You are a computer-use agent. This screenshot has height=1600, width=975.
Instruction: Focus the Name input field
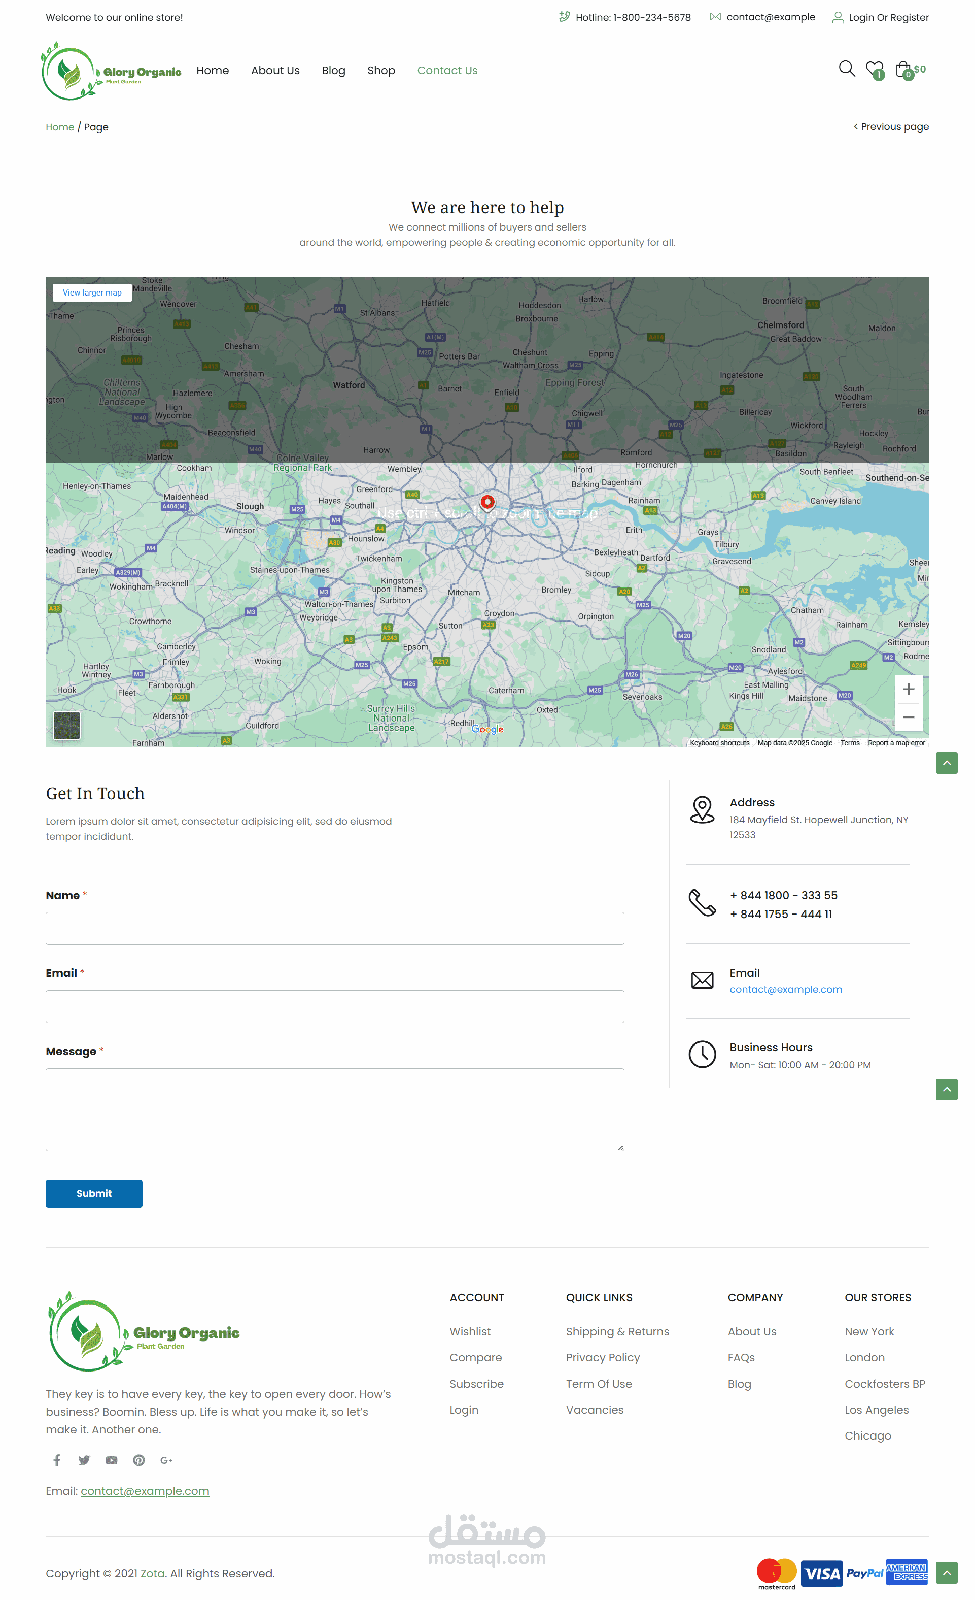coord(335,928)
